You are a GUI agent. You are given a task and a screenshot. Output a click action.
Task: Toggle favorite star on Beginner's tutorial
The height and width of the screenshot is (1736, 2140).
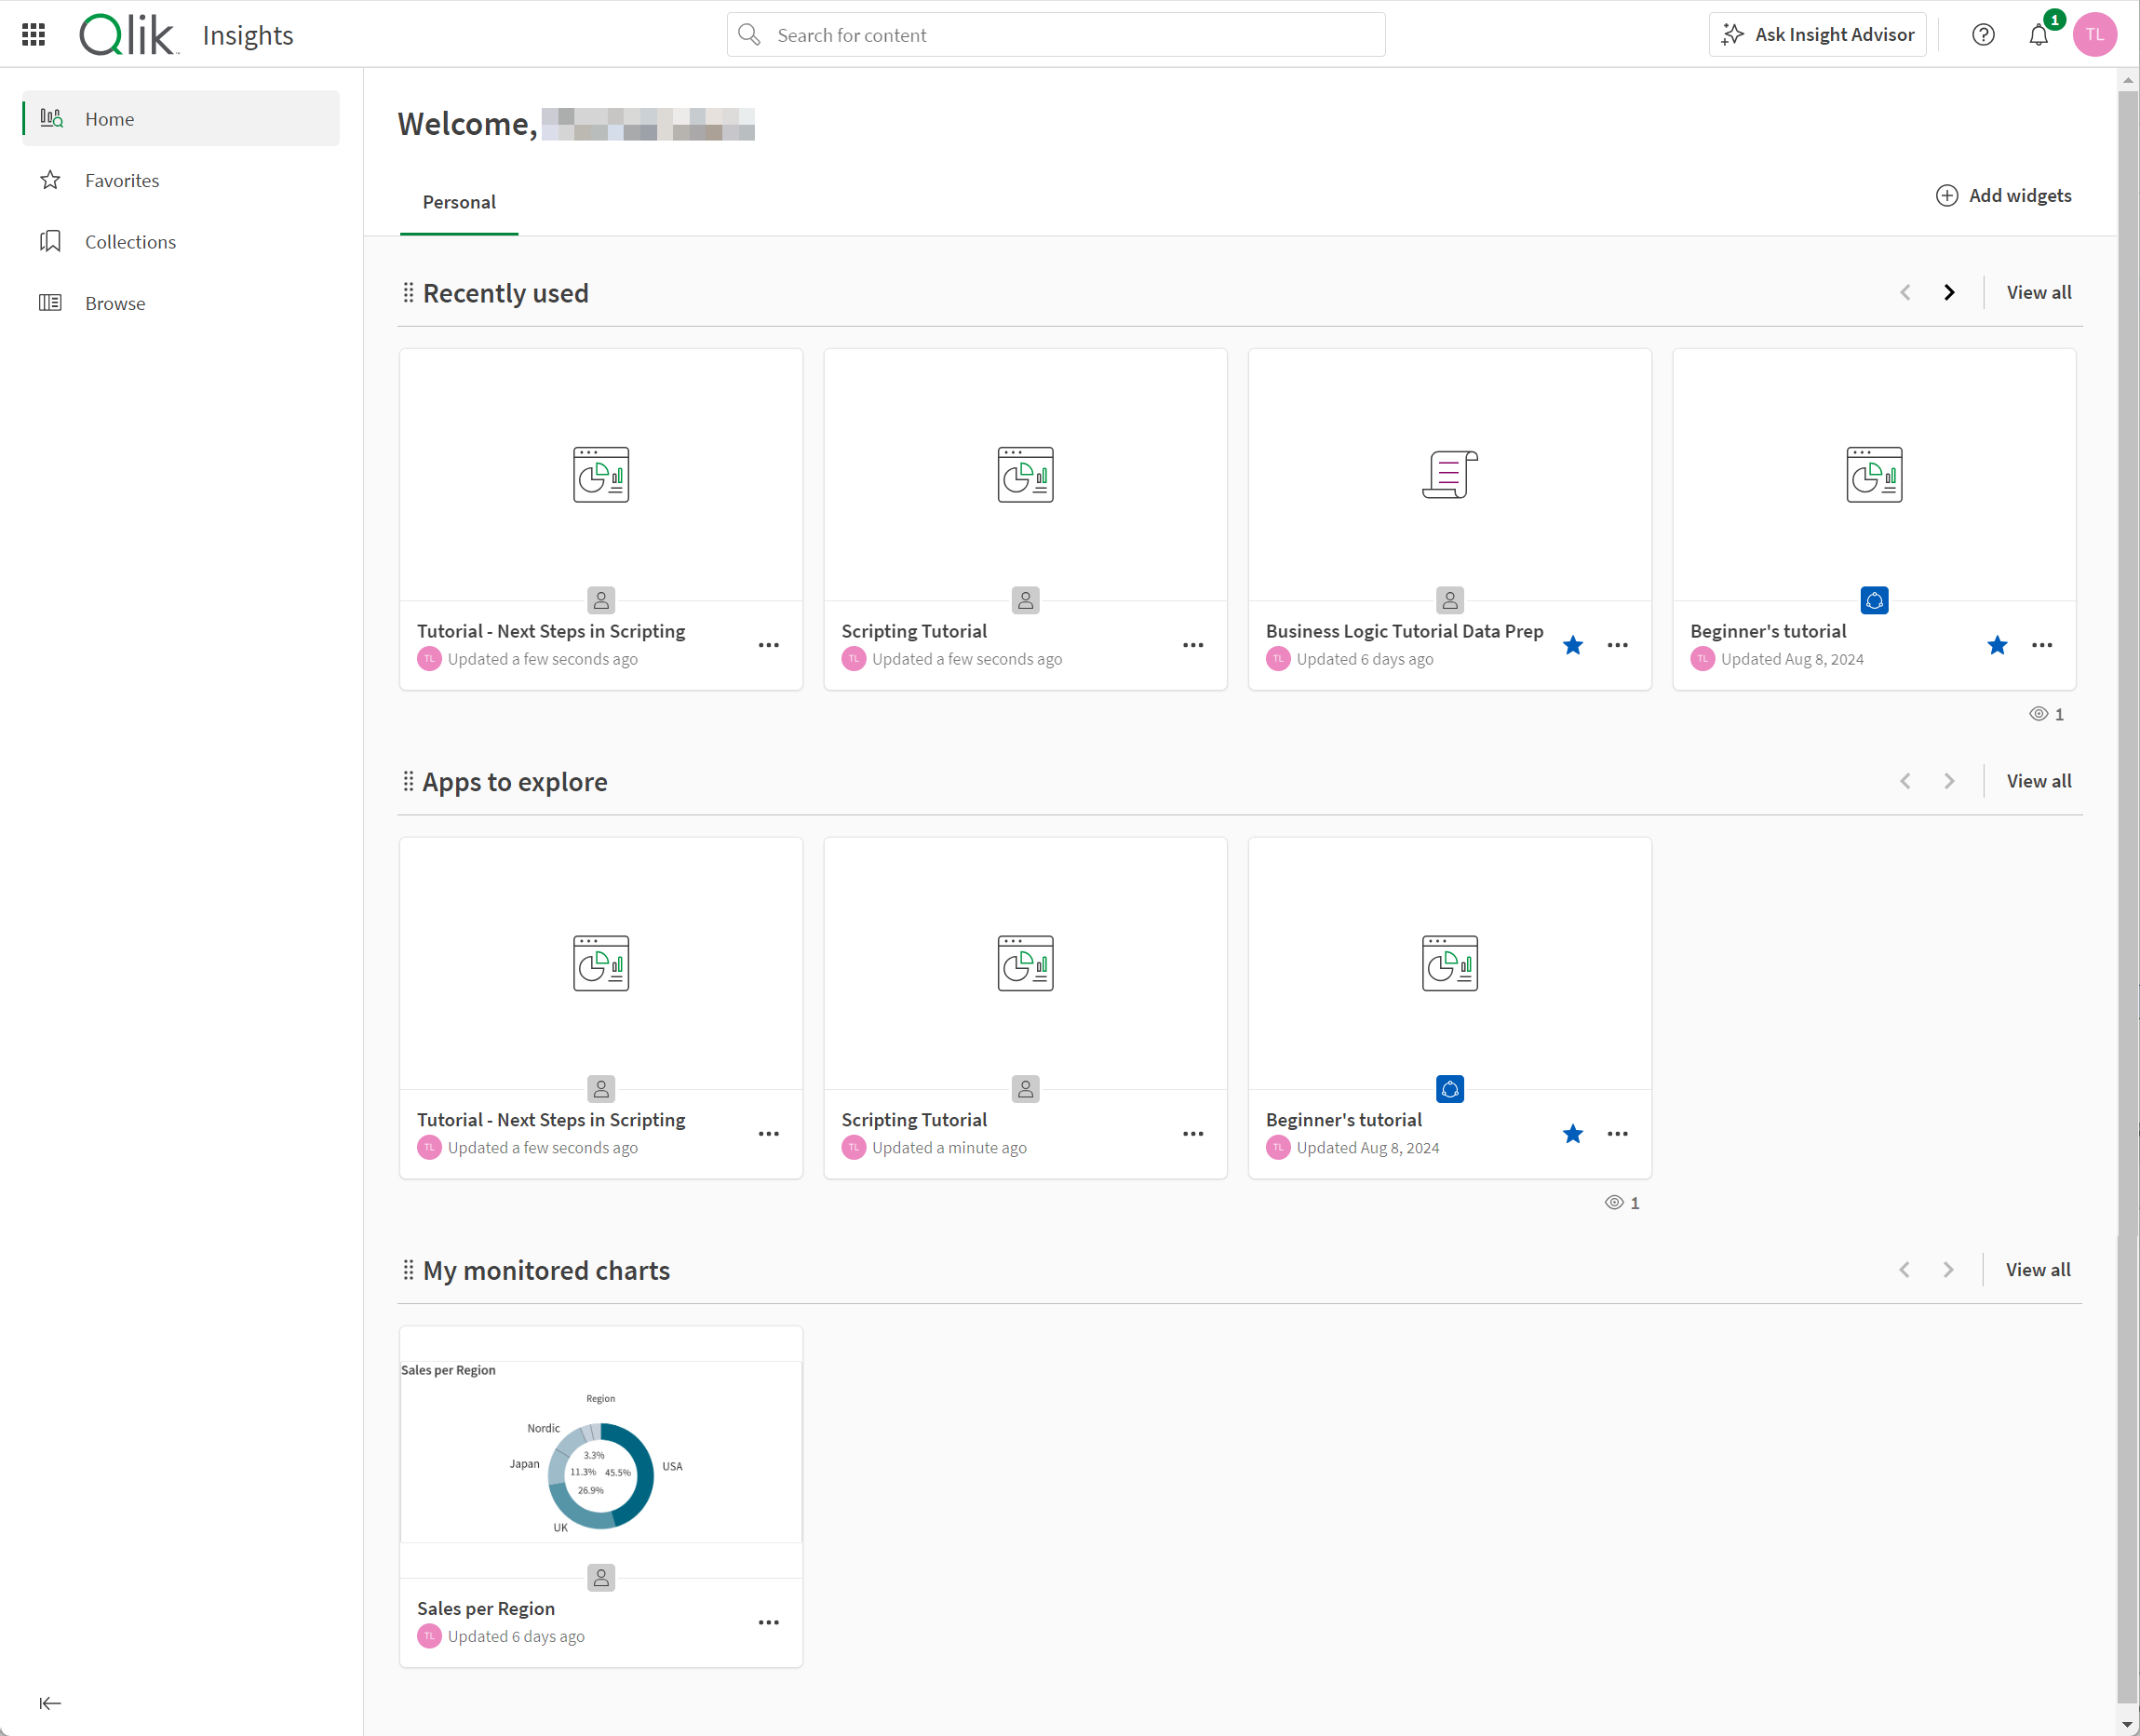[x=1997, y=647]
